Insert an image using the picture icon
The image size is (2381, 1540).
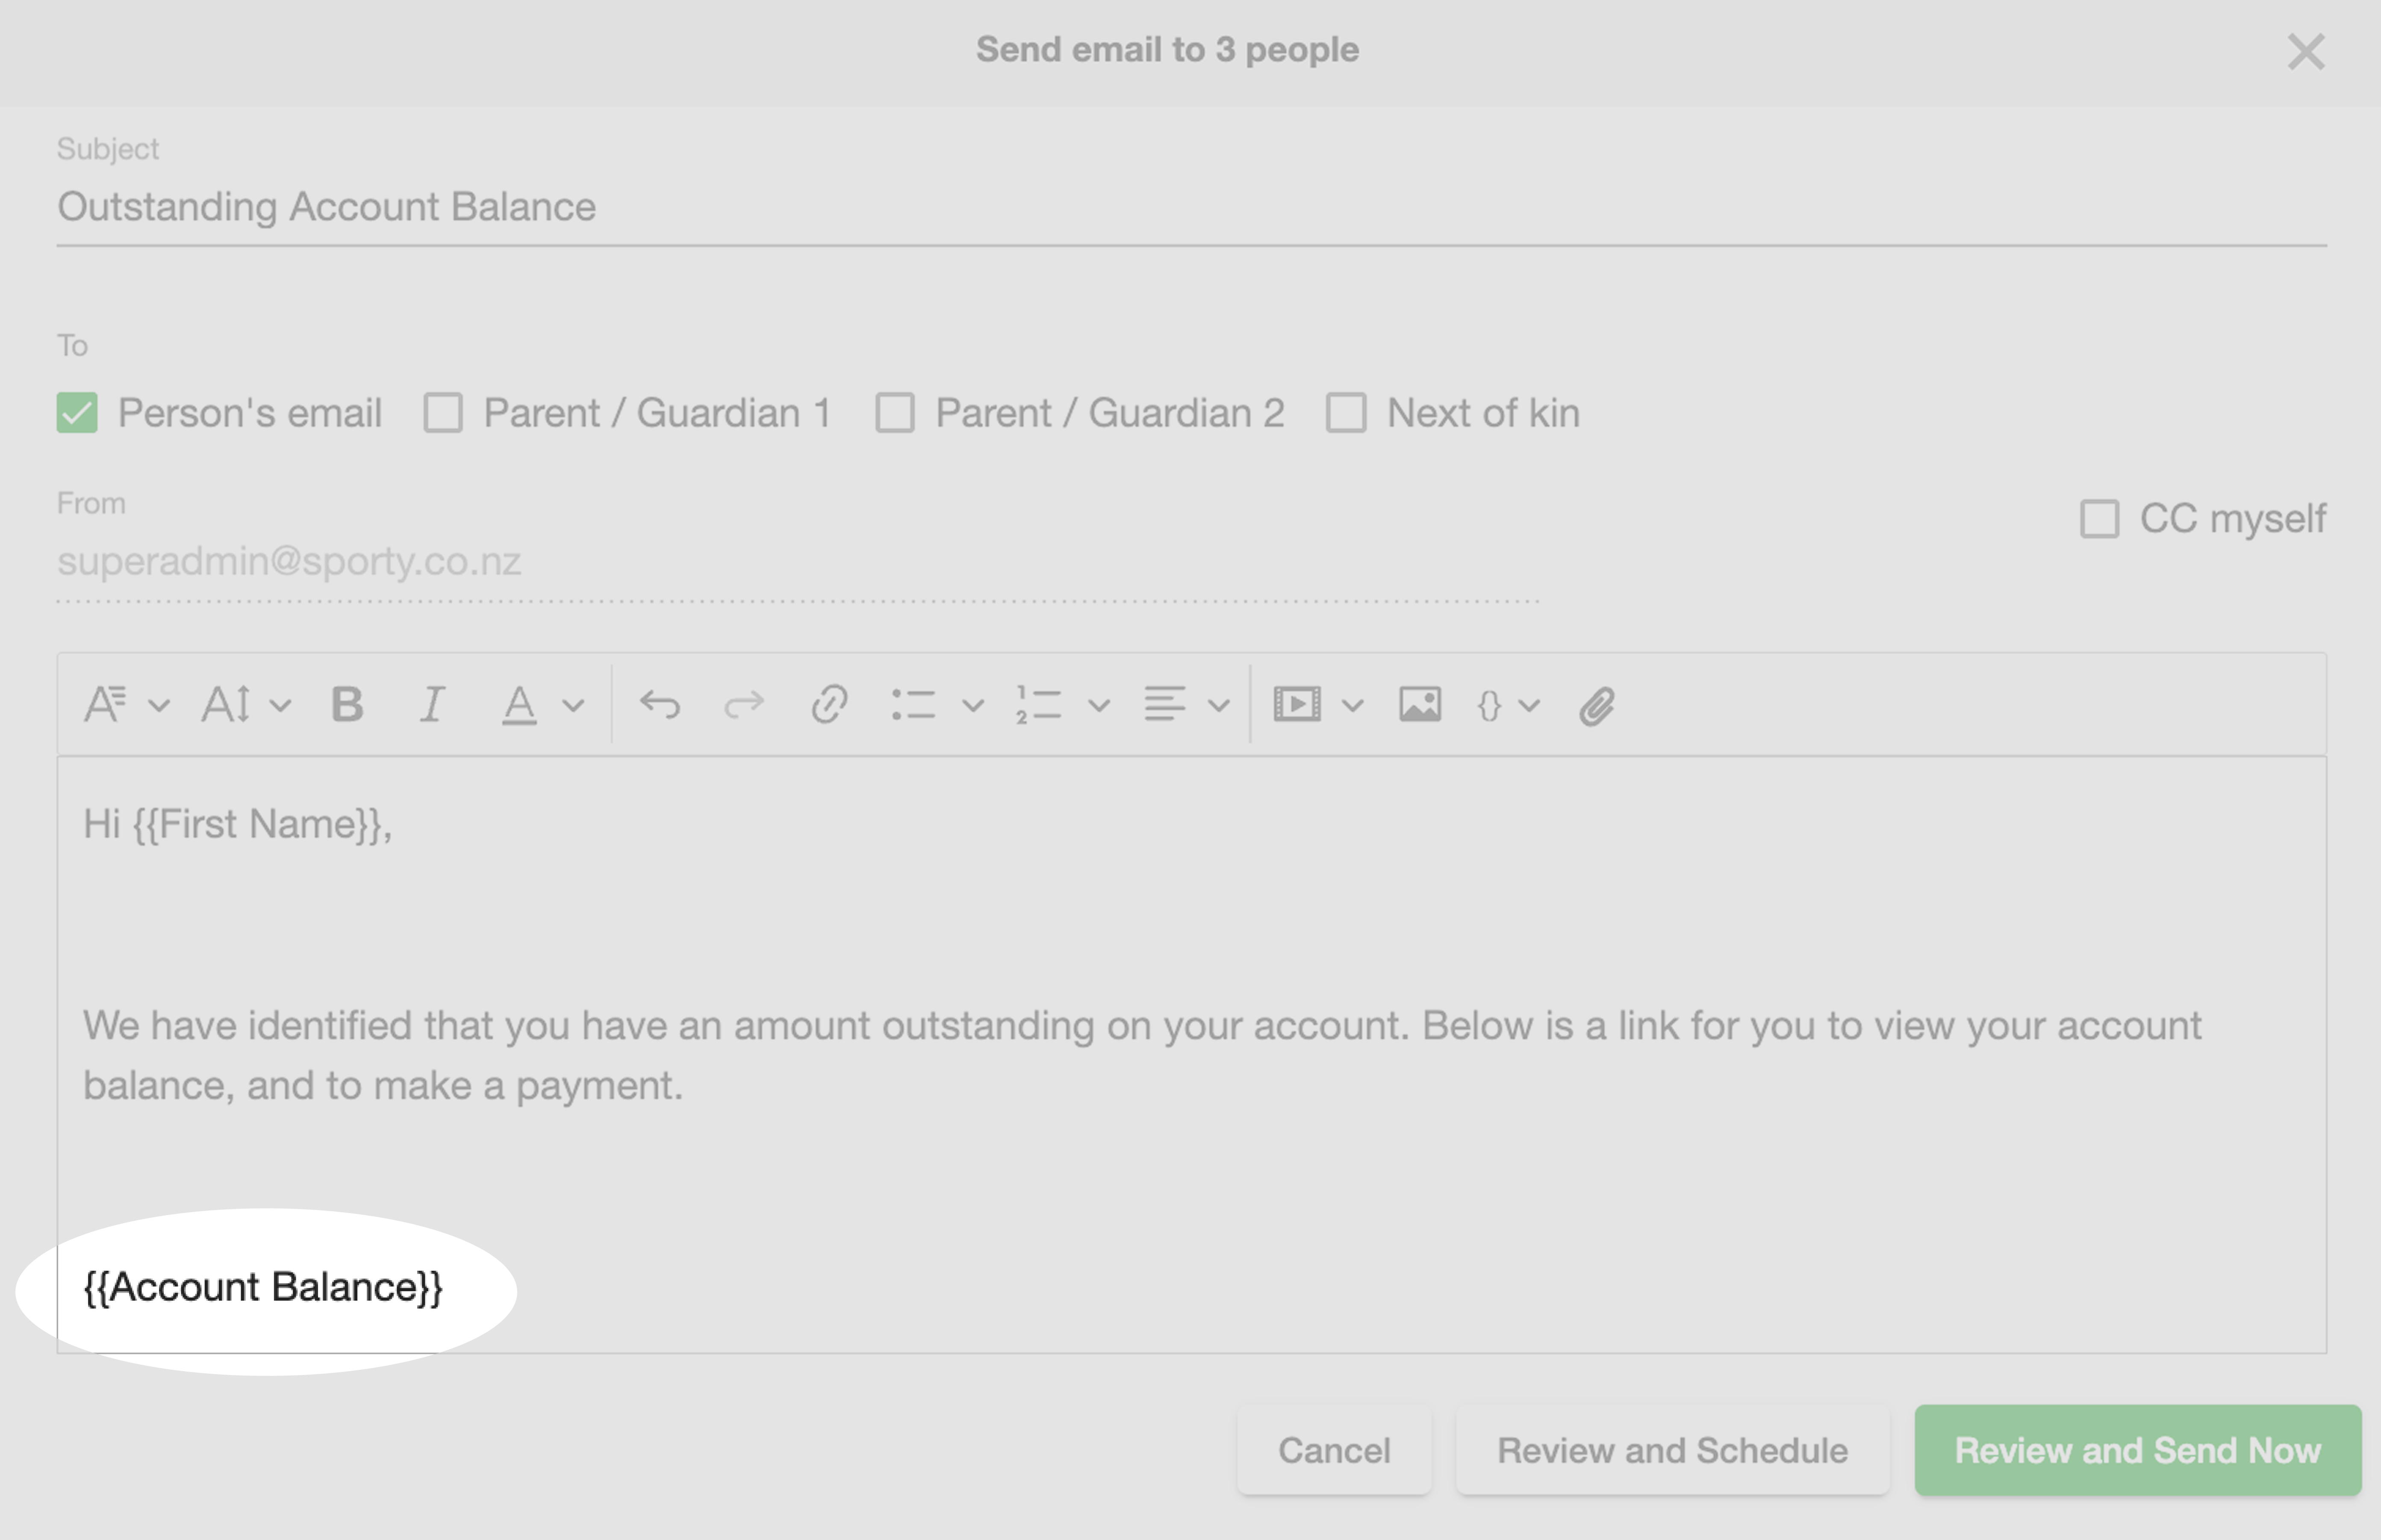(1420, 705)
